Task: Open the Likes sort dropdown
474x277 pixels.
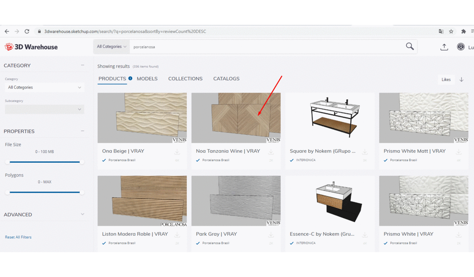Action: click(x=446, y=80)
